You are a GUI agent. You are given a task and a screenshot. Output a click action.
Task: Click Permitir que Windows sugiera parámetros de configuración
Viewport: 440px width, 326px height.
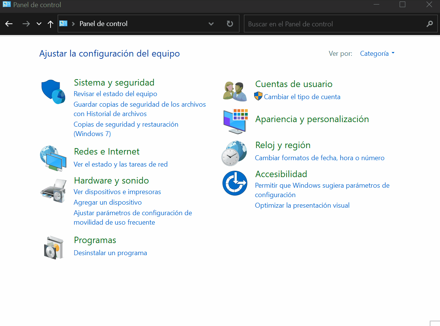point(322,190)
